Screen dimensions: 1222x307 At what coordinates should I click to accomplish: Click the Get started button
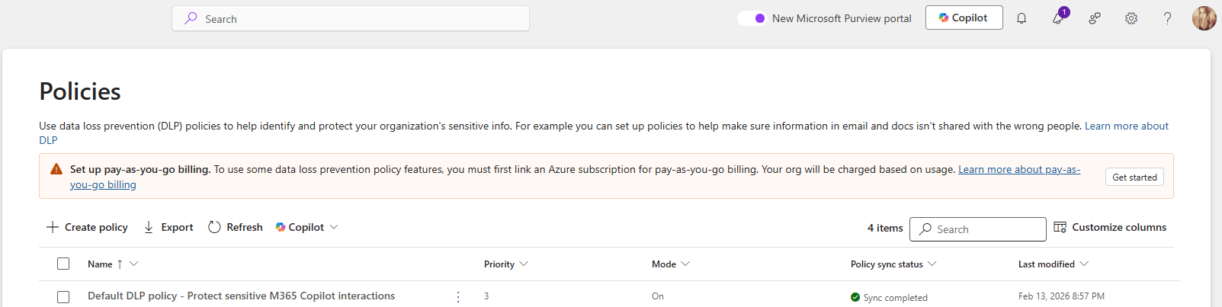click(1134, 177)
